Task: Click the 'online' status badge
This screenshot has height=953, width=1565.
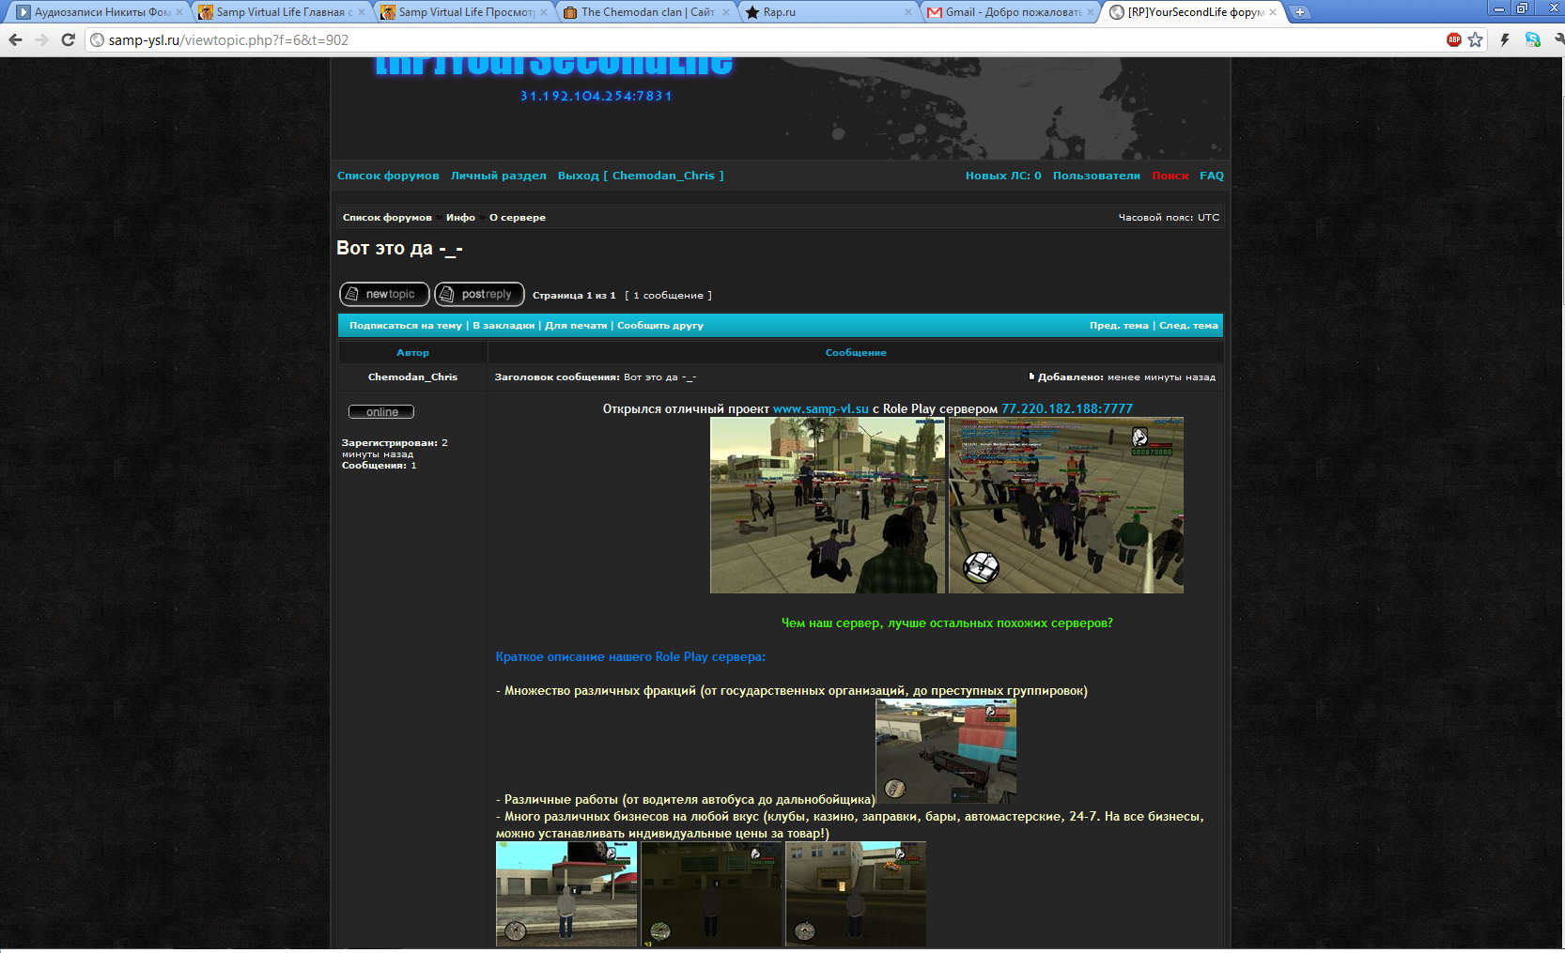Action: (381, 411)
